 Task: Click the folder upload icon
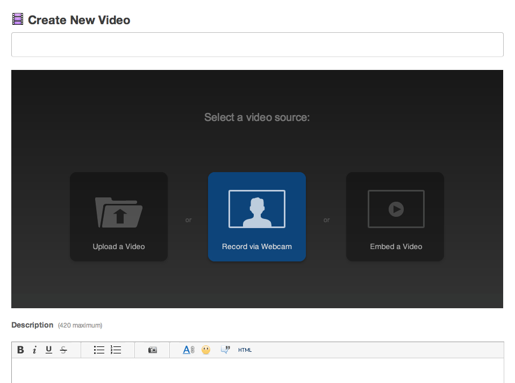119,212
